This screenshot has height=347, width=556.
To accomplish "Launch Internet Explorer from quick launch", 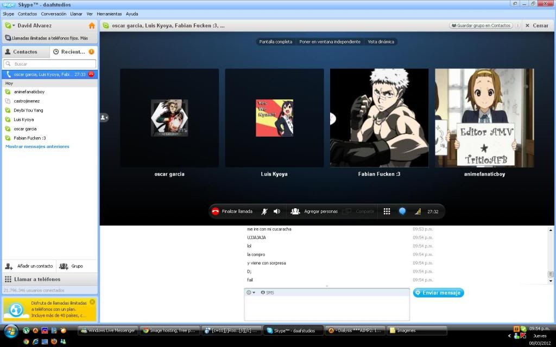I will click(35, 342).
